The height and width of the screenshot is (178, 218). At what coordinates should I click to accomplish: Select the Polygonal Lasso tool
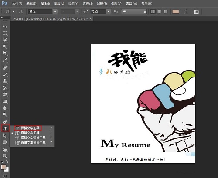5,40
